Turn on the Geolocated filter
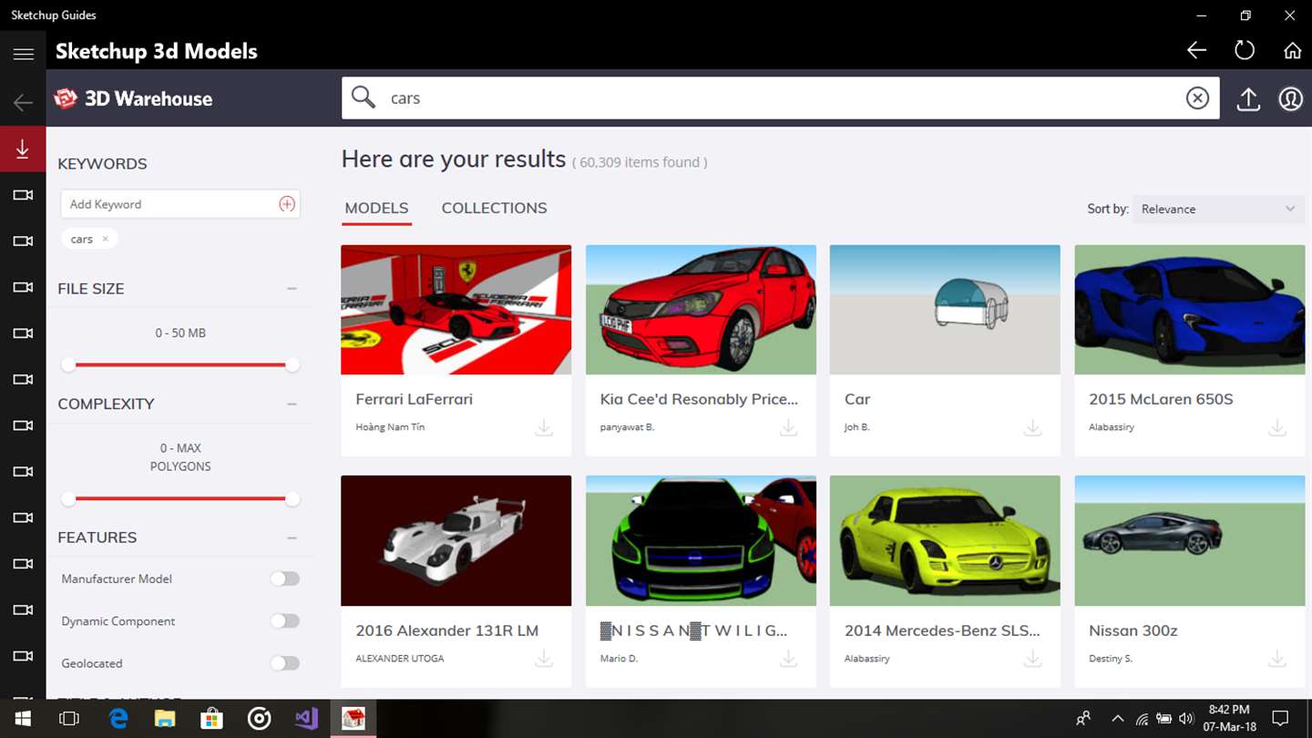This screenshot has width=1312, height=738. (285, 663)
